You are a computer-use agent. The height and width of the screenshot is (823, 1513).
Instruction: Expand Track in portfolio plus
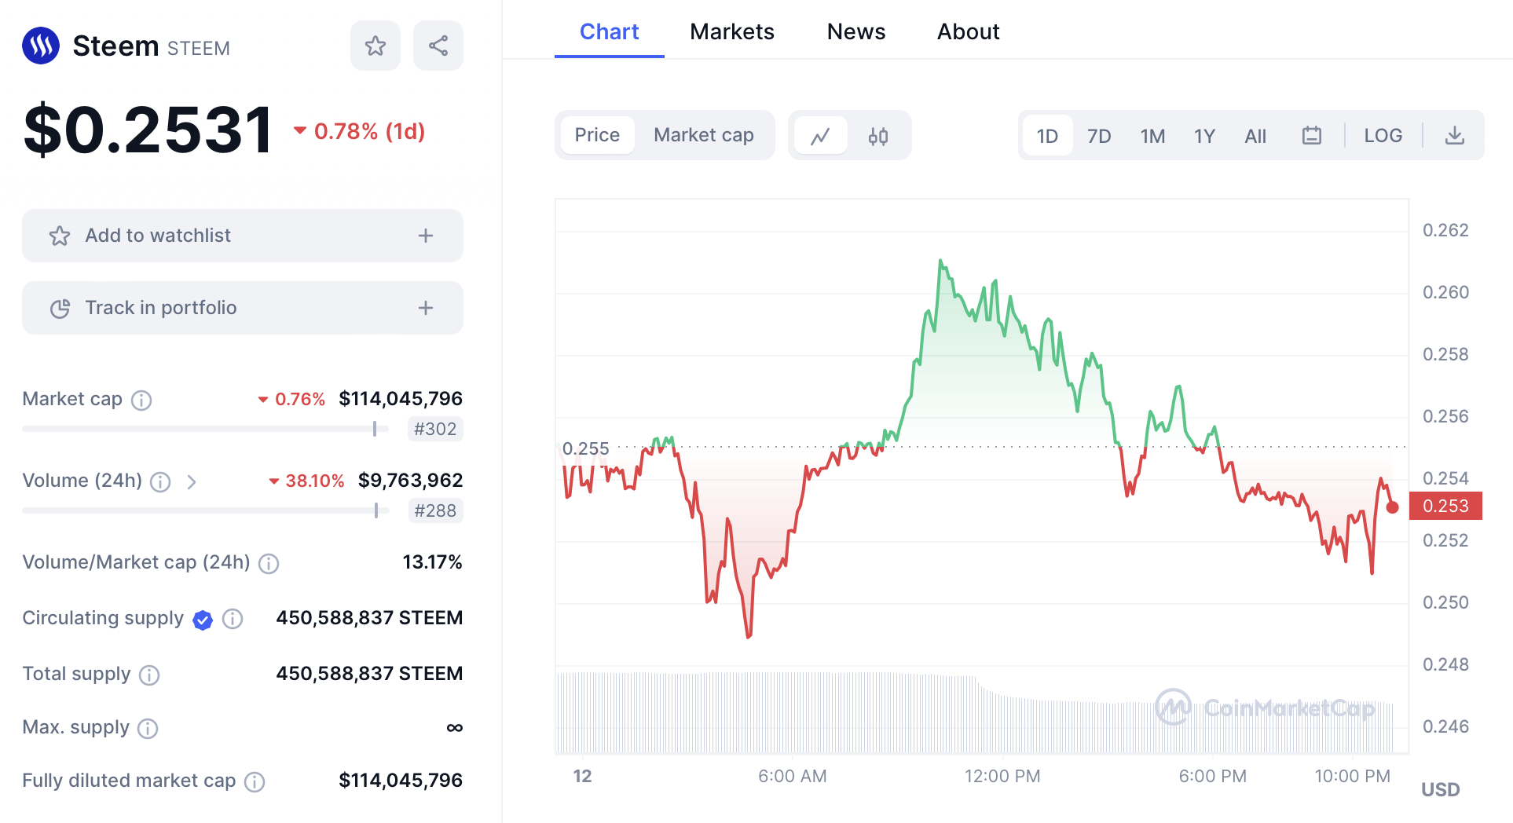point(426,308)
